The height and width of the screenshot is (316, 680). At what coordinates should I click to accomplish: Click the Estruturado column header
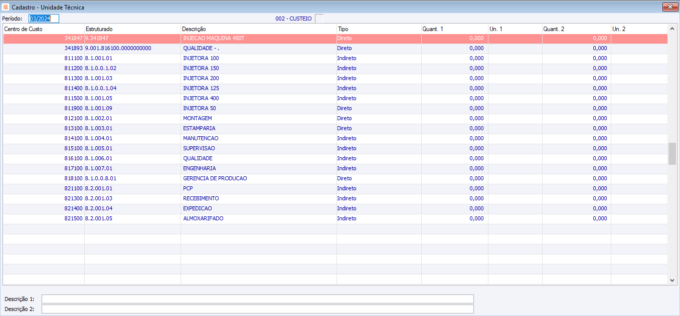pos(132,29)
